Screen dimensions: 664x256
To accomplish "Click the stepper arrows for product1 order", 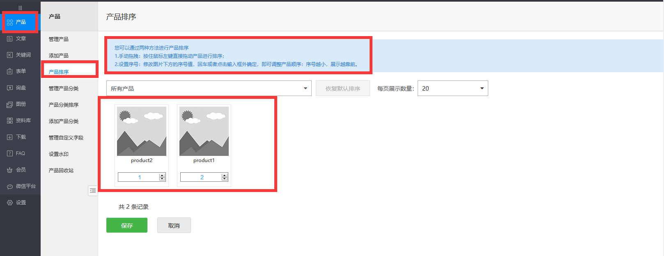I will 225,177.
